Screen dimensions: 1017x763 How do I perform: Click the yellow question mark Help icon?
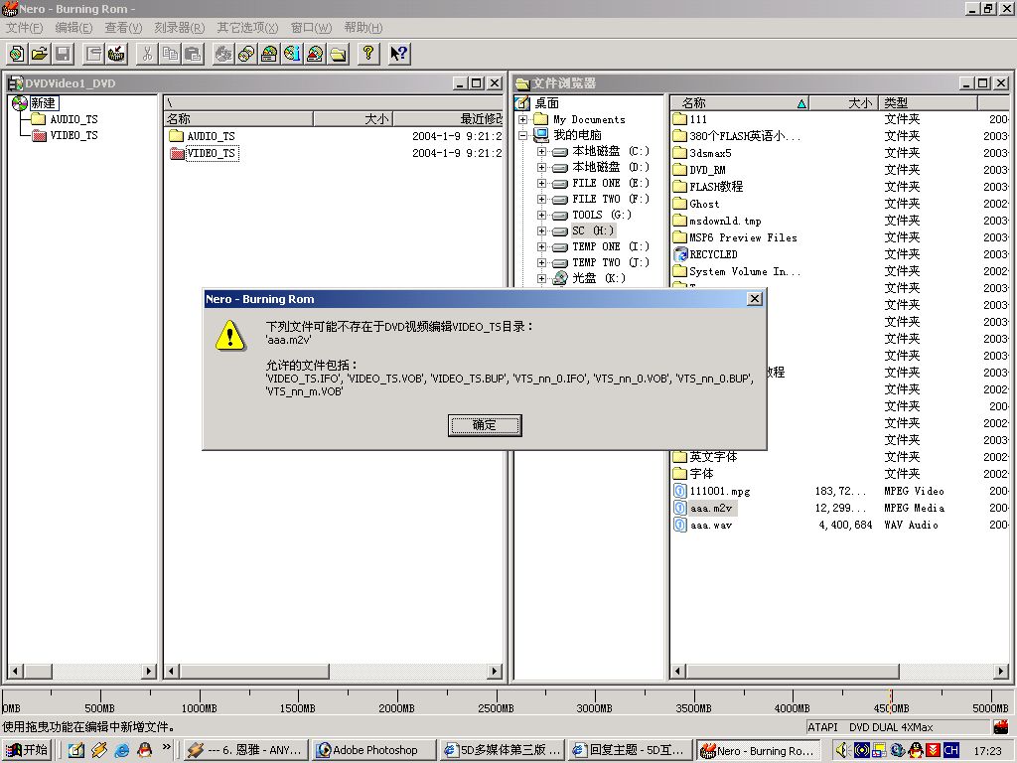point(368,54)
